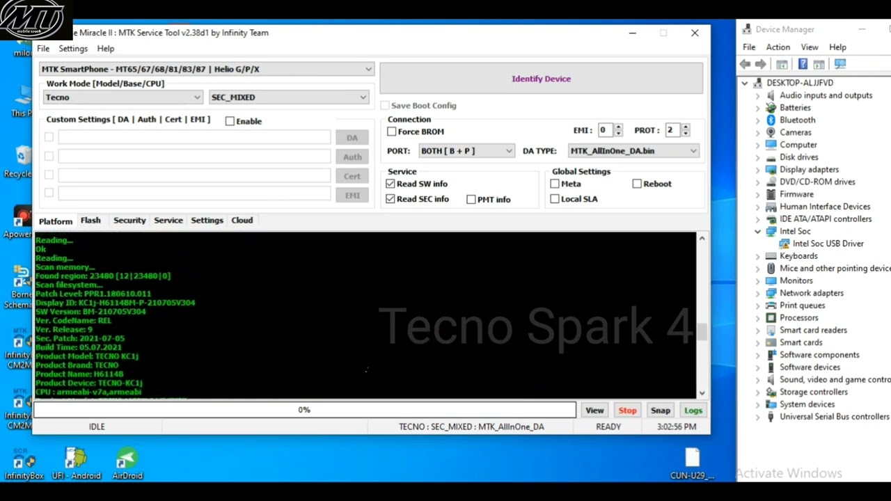891x501 pixels.
Task: Click the Identify Device button
Action: coord(541,79)
